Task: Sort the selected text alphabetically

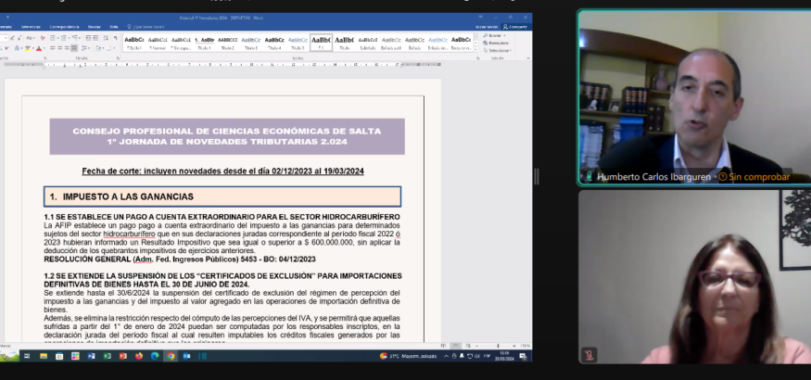Action: [106, 38]
